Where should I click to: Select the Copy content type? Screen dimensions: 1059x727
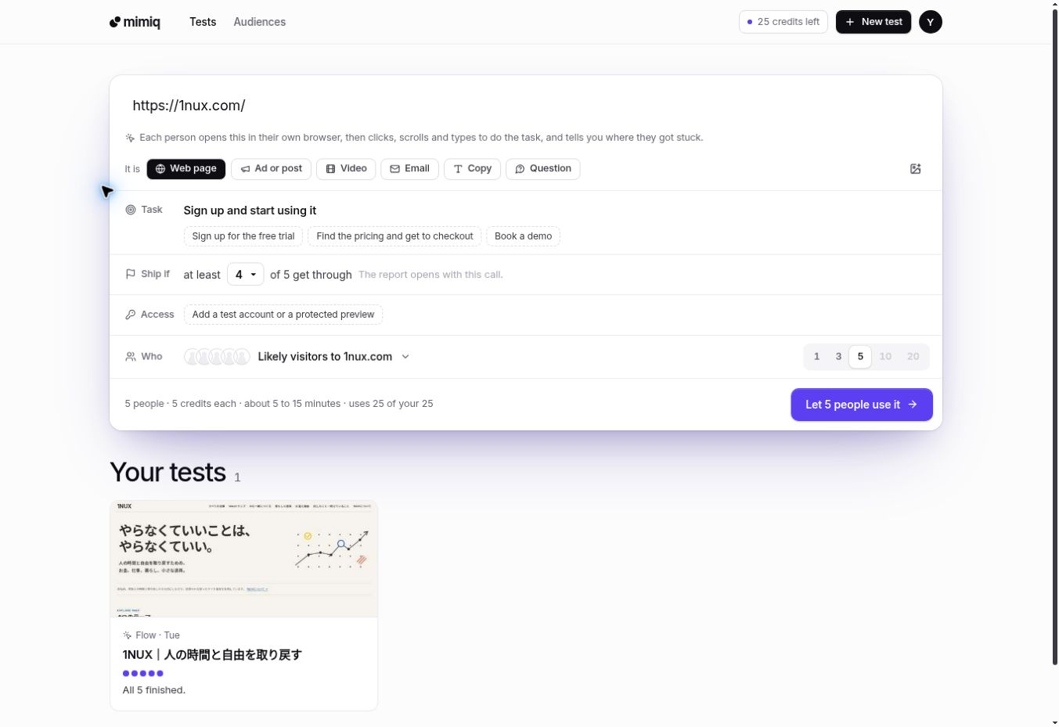pyautogui.click(x=472, y=169)
